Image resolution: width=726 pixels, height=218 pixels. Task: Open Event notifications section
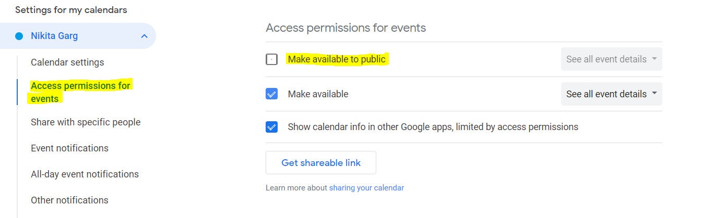[69, 148]
